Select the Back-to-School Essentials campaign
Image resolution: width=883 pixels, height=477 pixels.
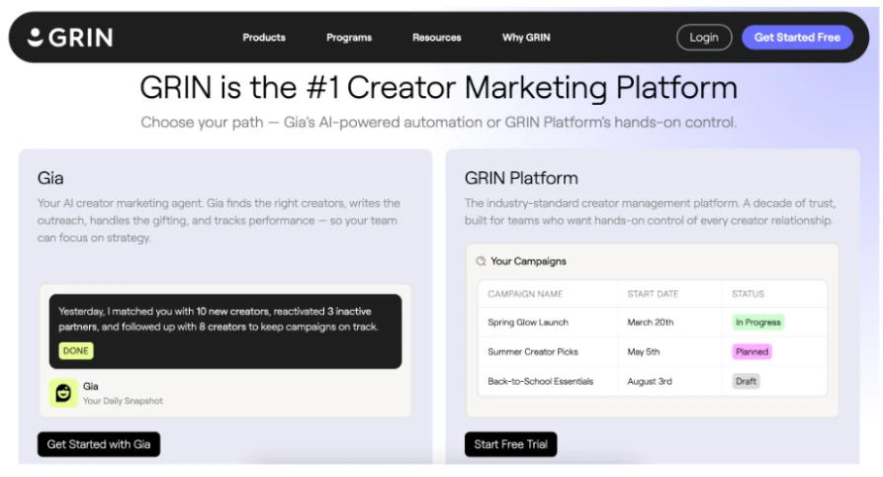[x=540, y=381]
